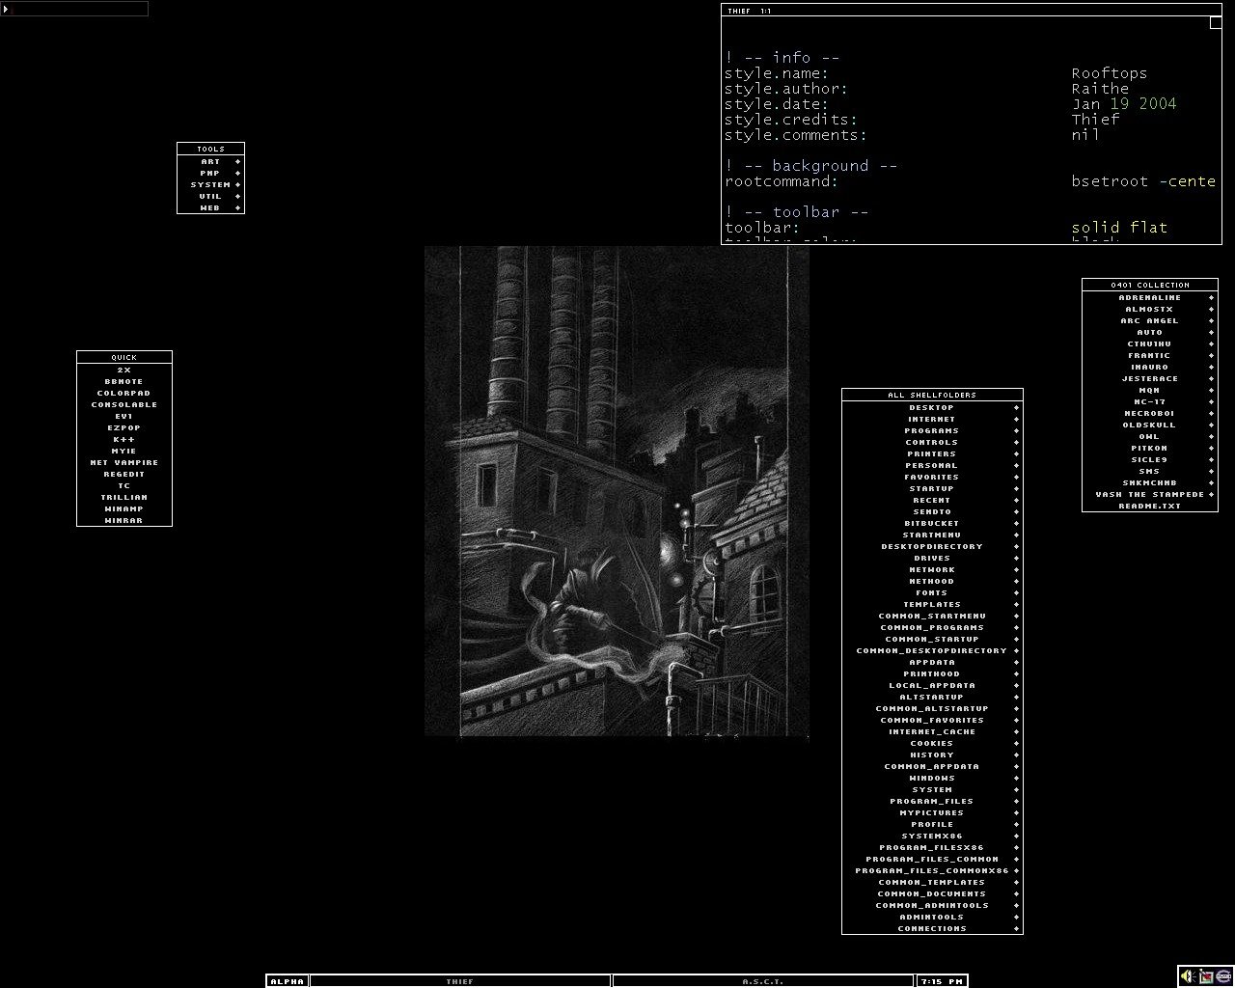Open the rightmost system tray icon
The width and height of the screenshot is (1235, 988).
click(1223, 976)
